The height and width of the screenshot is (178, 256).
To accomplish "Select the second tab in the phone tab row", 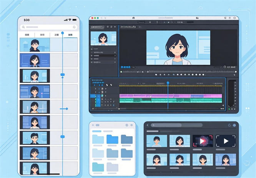I will tap(42, 35).
